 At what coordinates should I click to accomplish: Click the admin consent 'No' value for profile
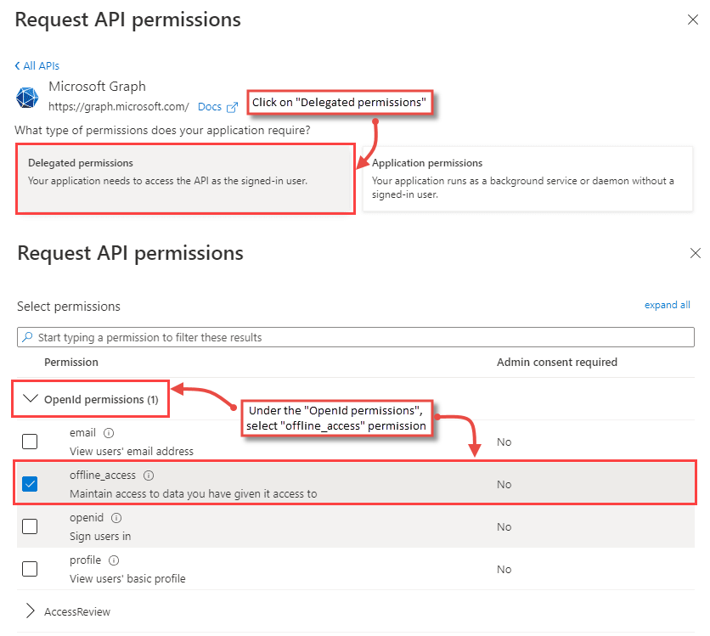504,570
